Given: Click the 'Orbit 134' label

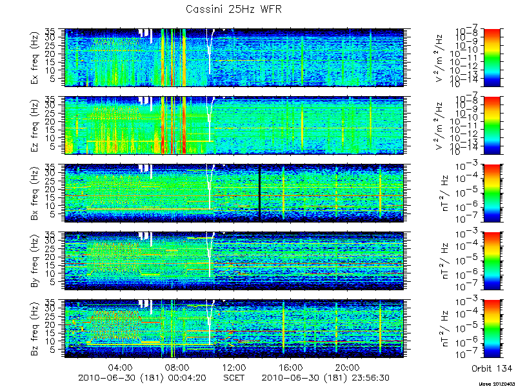Looking at the screenshot, I should coord(491,368).
